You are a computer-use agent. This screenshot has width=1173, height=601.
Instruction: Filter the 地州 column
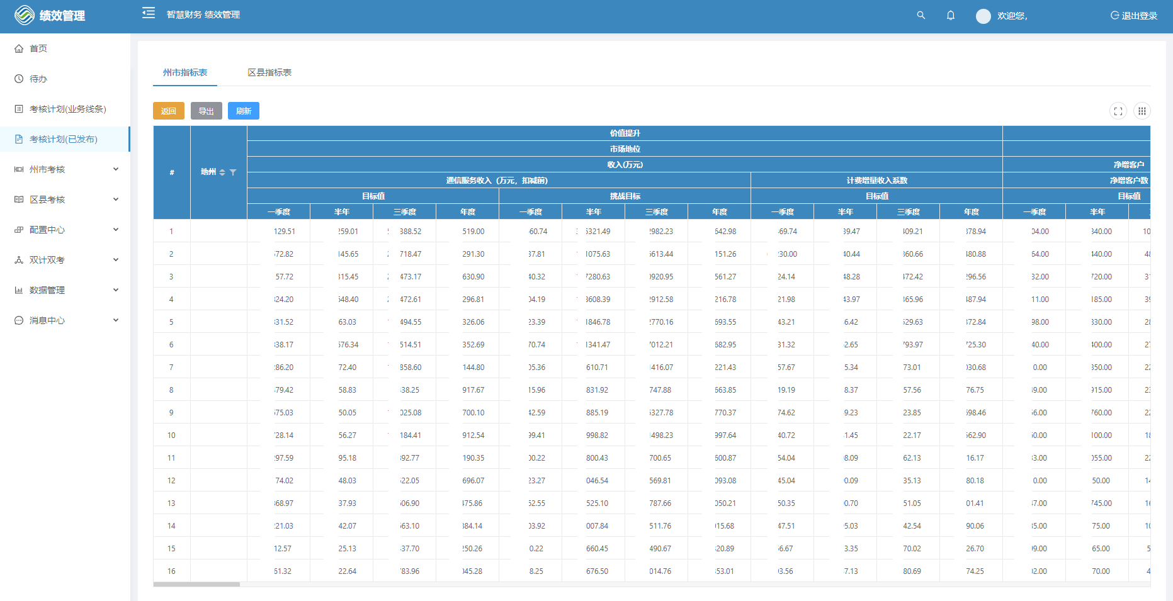pos(233,172)
